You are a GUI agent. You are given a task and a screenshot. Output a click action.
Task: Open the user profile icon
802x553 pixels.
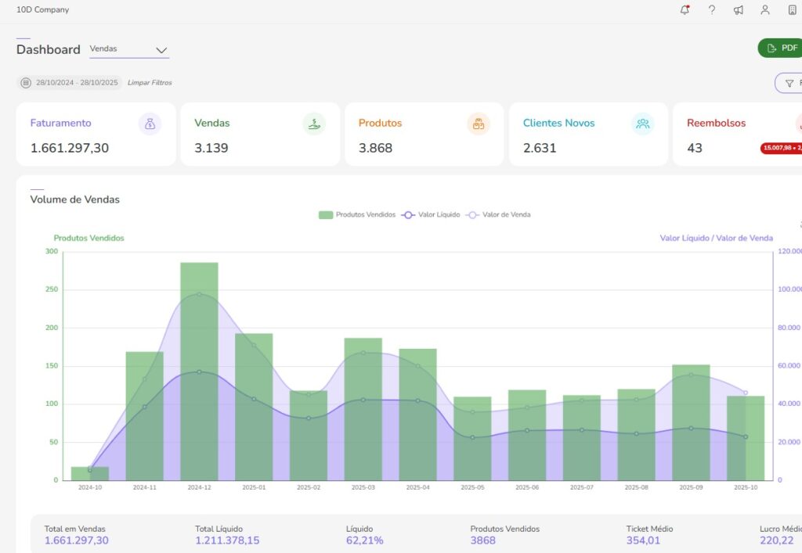click(765, 10)
